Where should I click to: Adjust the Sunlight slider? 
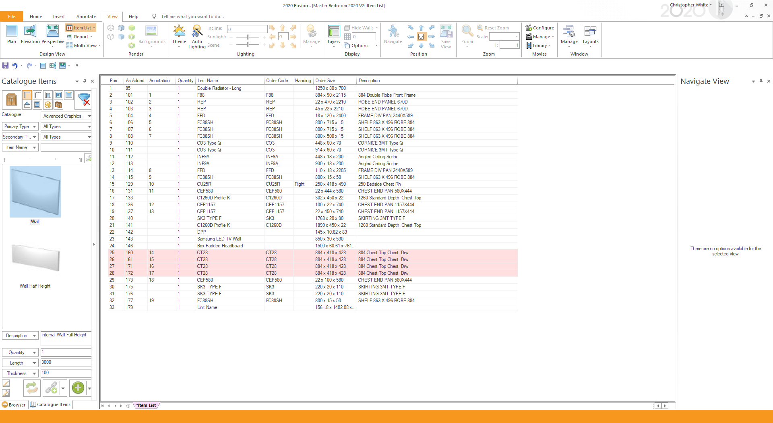click(x=247, y=37)
